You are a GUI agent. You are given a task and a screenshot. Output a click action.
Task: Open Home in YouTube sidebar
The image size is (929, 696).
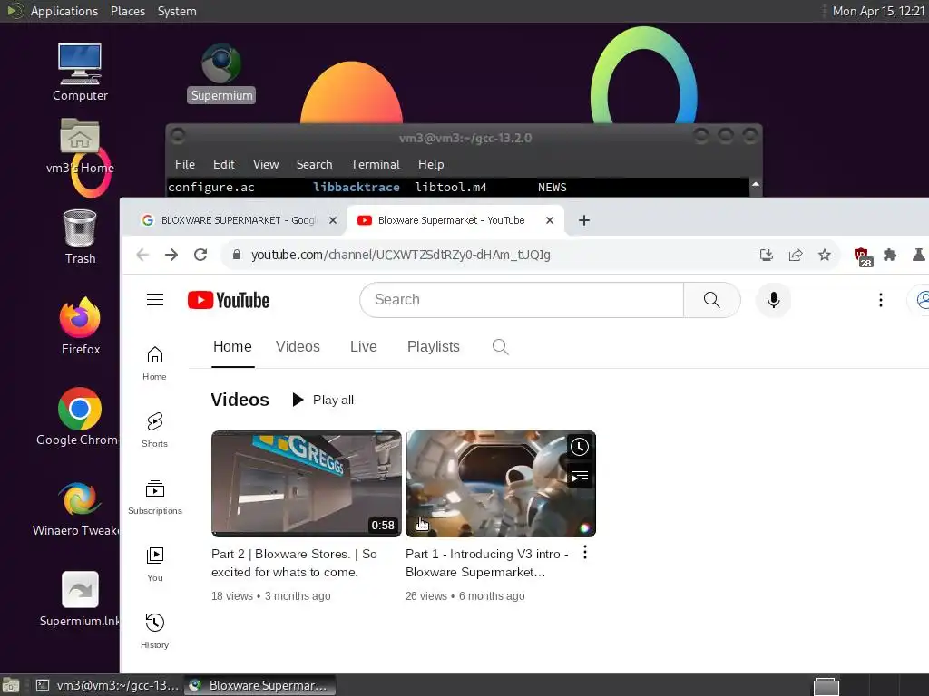point(154,362)
